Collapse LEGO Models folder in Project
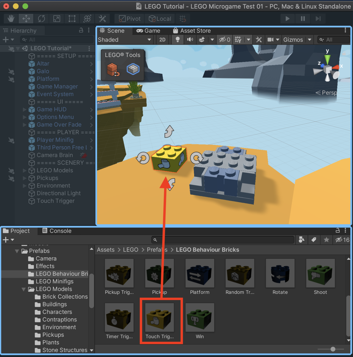Screen dimensions: 353x357 [x=24, y=289]
